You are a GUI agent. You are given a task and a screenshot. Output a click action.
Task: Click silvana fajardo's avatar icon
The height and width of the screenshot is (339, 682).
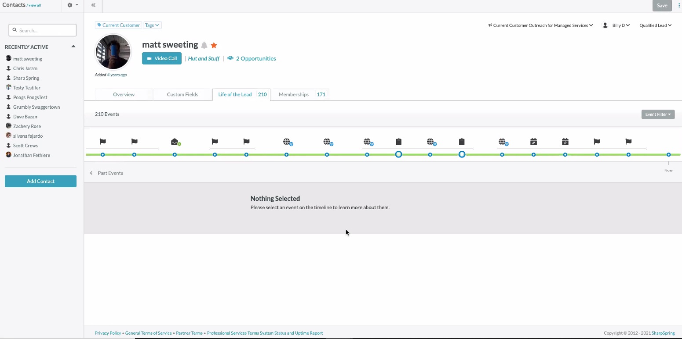pyautogui.click(x=8, y=136)
